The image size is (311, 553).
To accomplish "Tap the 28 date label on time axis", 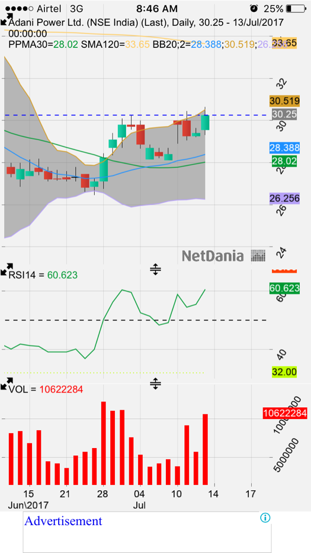I will (x=103, y=493).
